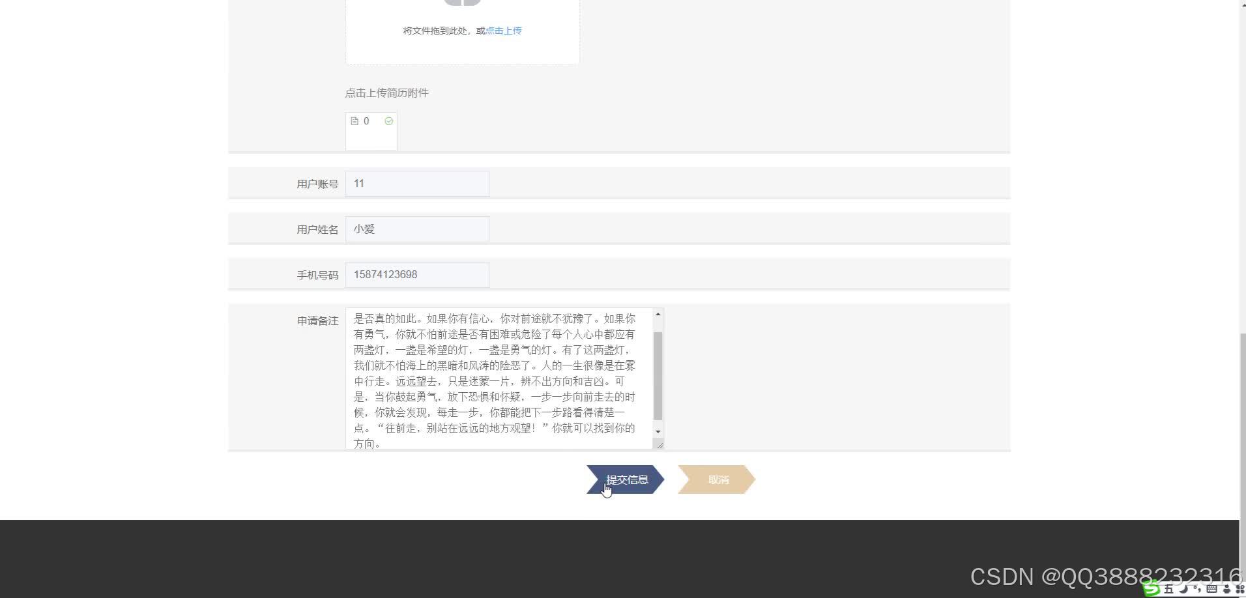Click the cloud upload icon above the drop area
This screenshot has height=598, width=1246.
[462, 3]
